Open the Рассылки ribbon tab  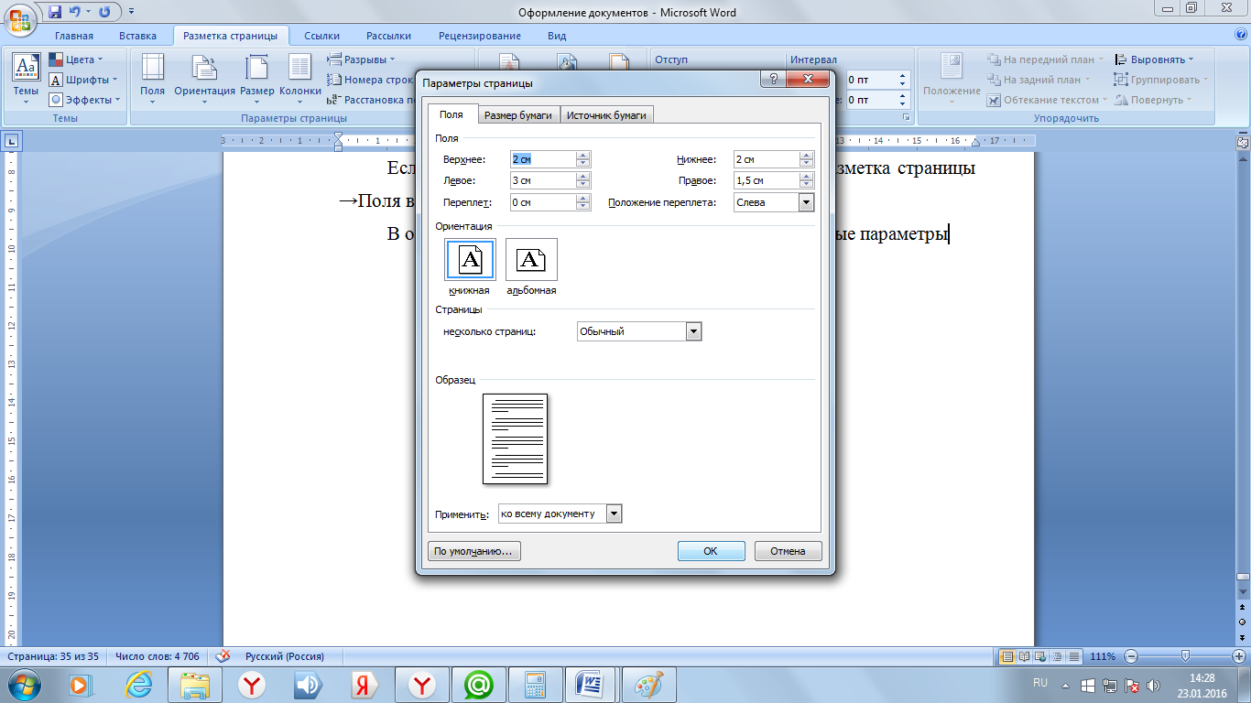388,36
